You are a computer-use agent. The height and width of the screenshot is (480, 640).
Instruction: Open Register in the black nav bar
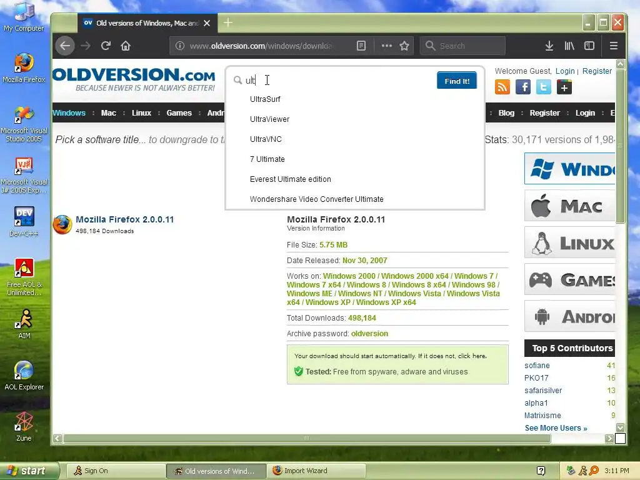tap(544, 113)
